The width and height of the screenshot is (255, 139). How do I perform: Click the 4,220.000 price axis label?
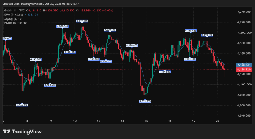[x=244, y=22]
